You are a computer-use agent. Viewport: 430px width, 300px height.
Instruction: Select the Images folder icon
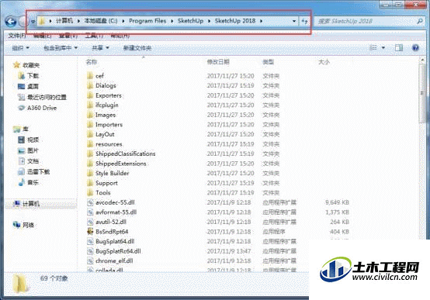[x=90, y=115]
